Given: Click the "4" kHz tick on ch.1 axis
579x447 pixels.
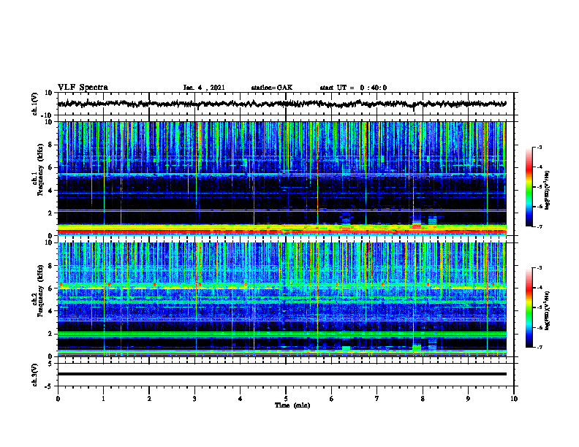Looking at the screenshot, I should pos(50,191).
